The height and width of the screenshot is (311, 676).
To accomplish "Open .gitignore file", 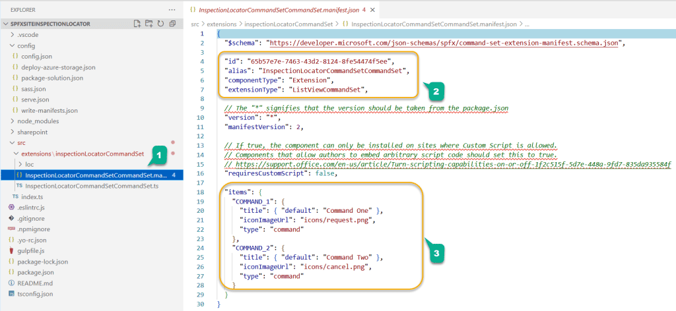I will tap(30, 219).
